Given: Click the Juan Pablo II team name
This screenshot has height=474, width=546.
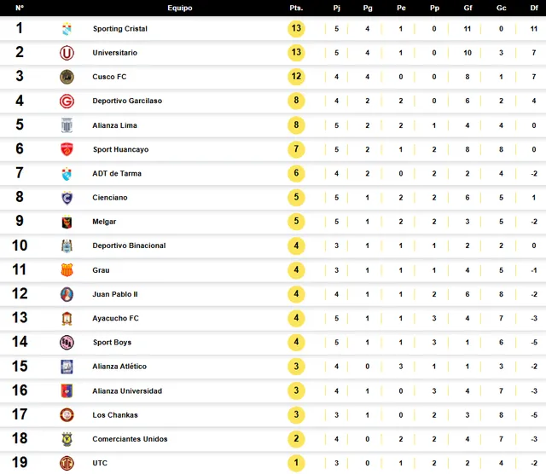Looking at the screenshot, I should 115,294.
